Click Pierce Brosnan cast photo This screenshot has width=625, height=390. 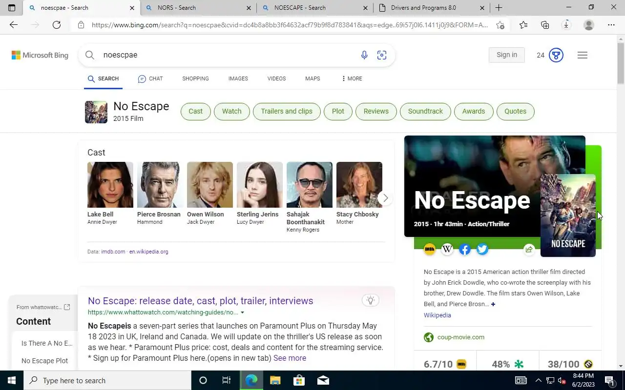pyautogui.click(x=160, y=185)
